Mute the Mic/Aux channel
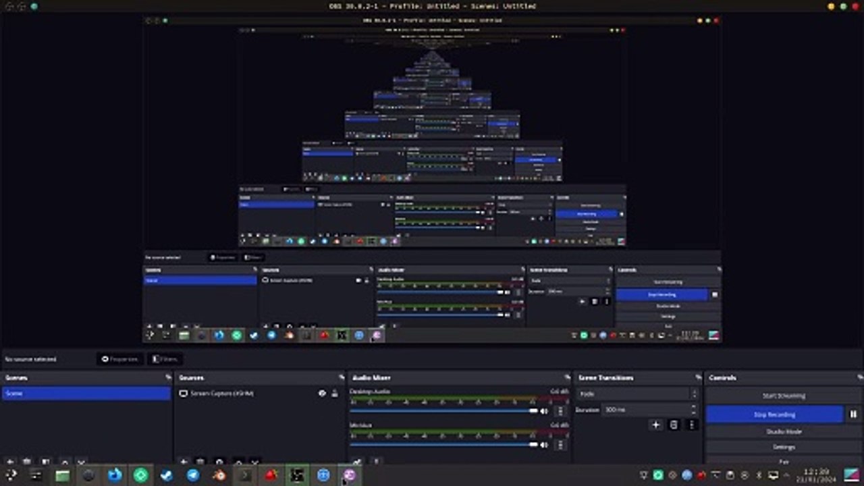The image size is (864, 486). (x=544, y=444)
